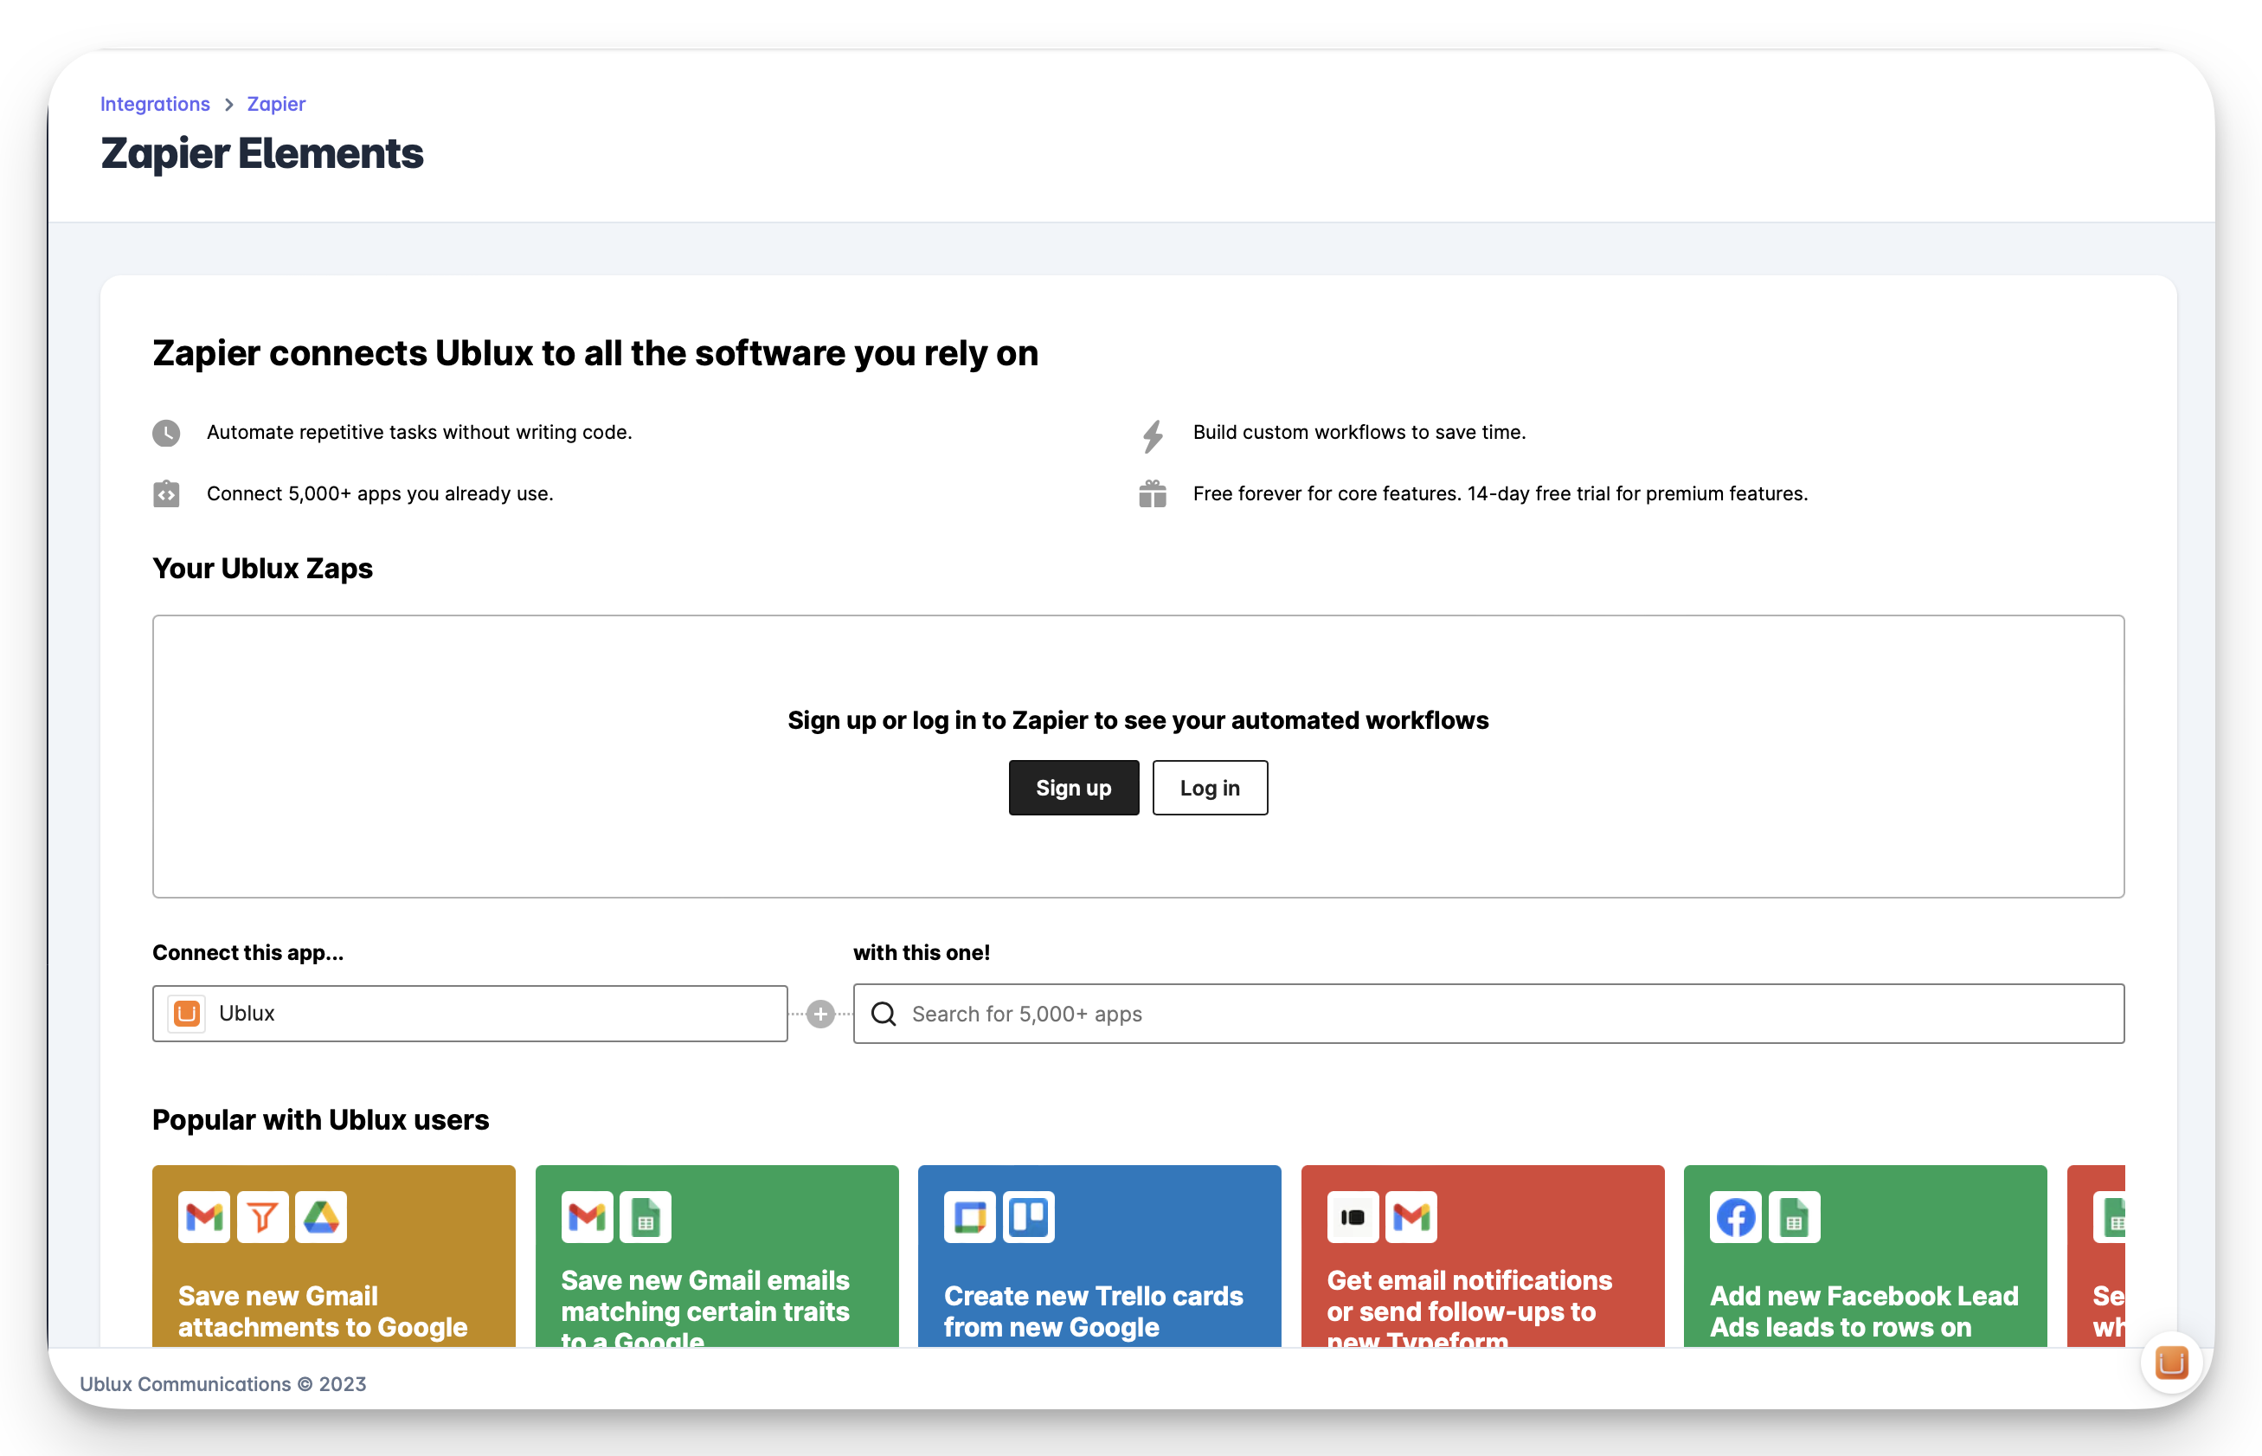Click the Typeform icon on the red card
This screenshot has height=1456, width=2262.
coord(1353,1217)
